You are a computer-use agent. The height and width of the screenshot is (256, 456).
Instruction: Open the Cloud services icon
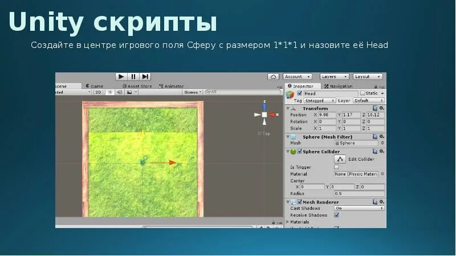coord(273,76)
